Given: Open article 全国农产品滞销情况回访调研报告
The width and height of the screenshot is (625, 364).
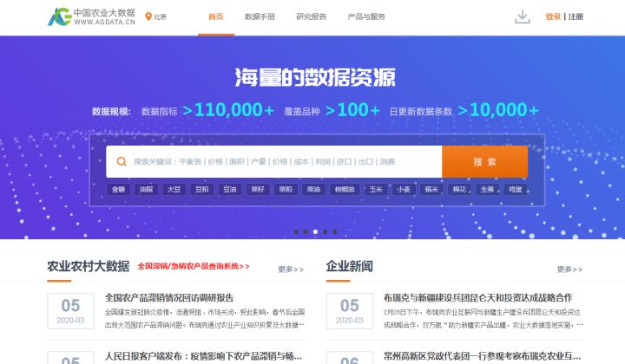Looking at the screenshot, I should pyautogui.click(x=169, y=297).
